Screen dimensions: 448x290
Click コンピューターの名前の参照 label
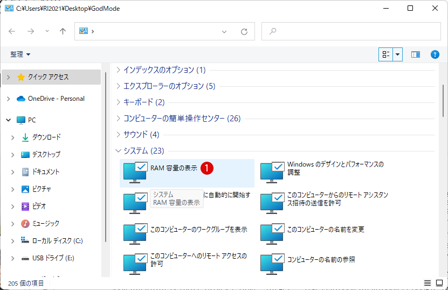(321, 259)
